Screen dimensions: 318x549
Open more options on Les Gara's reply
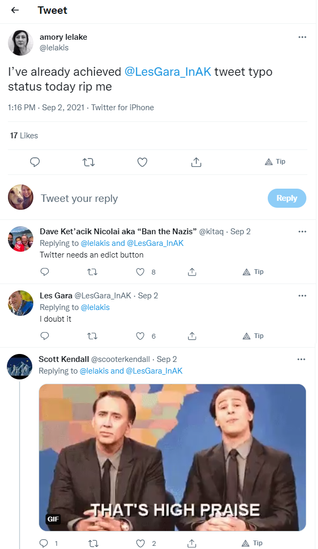pyautogui.click(x=302, y=296)
